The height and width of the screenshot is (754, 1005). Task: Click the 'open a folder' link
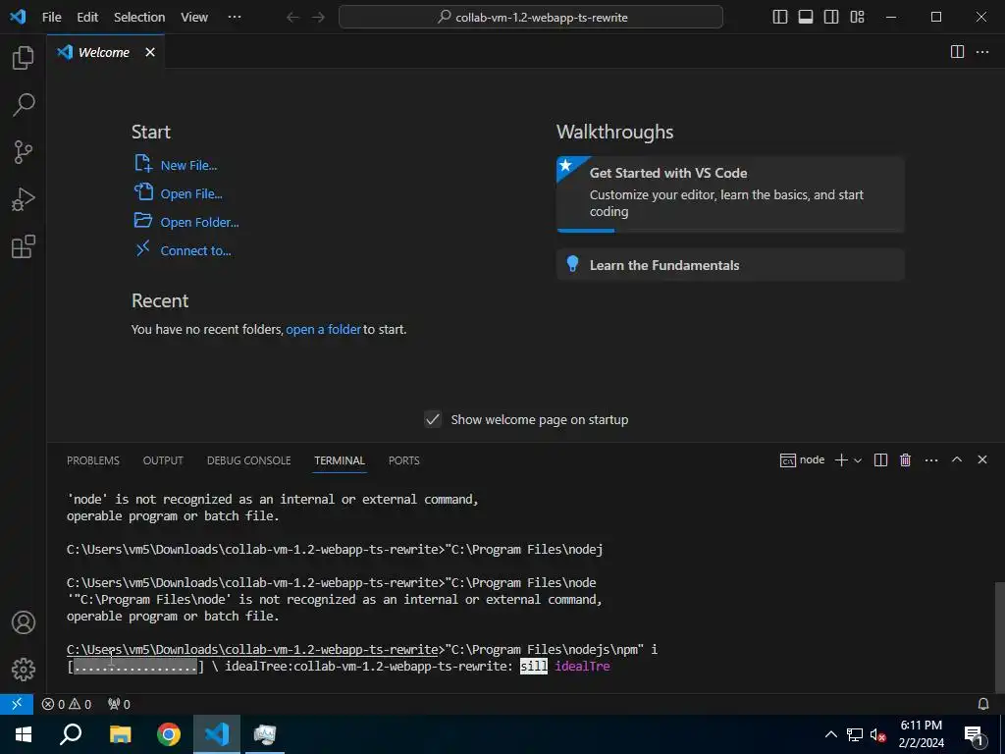click(x=324, y=330)
